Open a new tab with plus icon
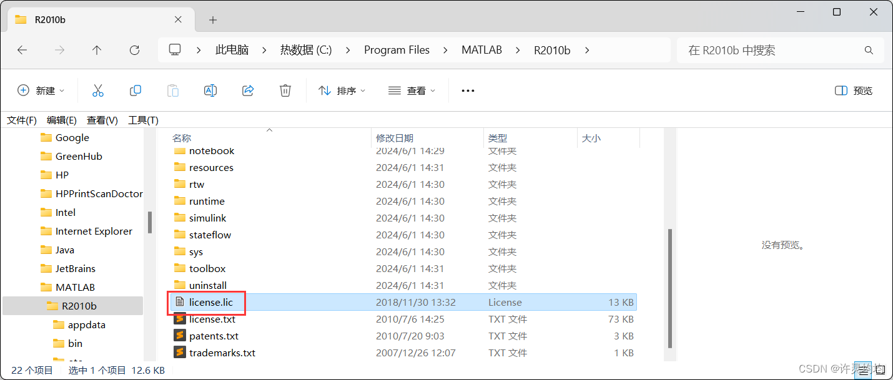The image size is (893, 380). click(x=213, y=20)
